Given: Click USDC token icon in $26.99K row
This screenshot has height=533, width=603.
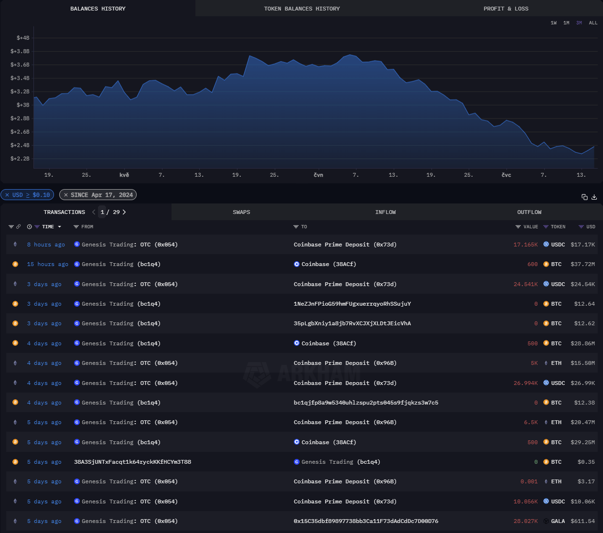Looking at the screenshot, I should tap(546, 383).
